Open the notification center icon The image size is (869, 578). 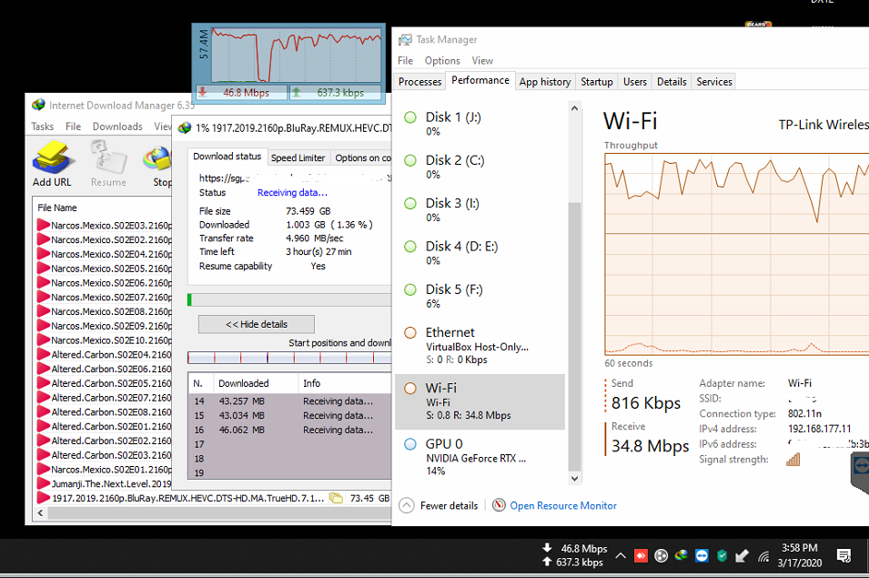(844, 555)
